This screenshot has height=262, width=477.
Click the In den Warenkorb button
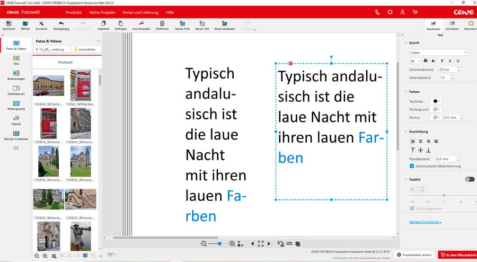click(x=457, y=255)
